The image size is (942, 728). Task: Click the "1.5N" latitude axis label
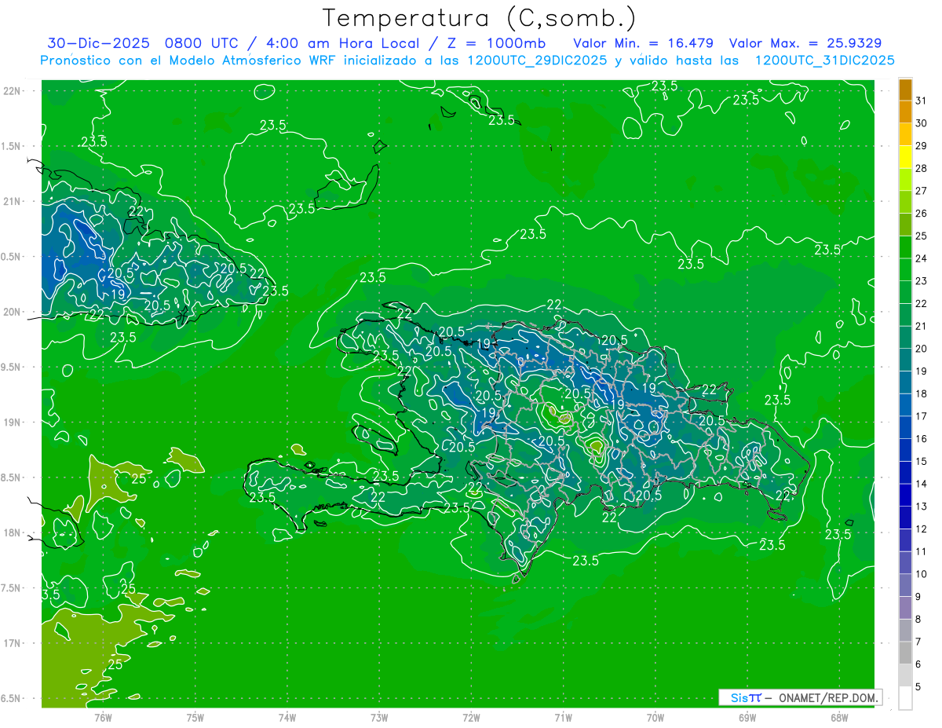point(13,146)
